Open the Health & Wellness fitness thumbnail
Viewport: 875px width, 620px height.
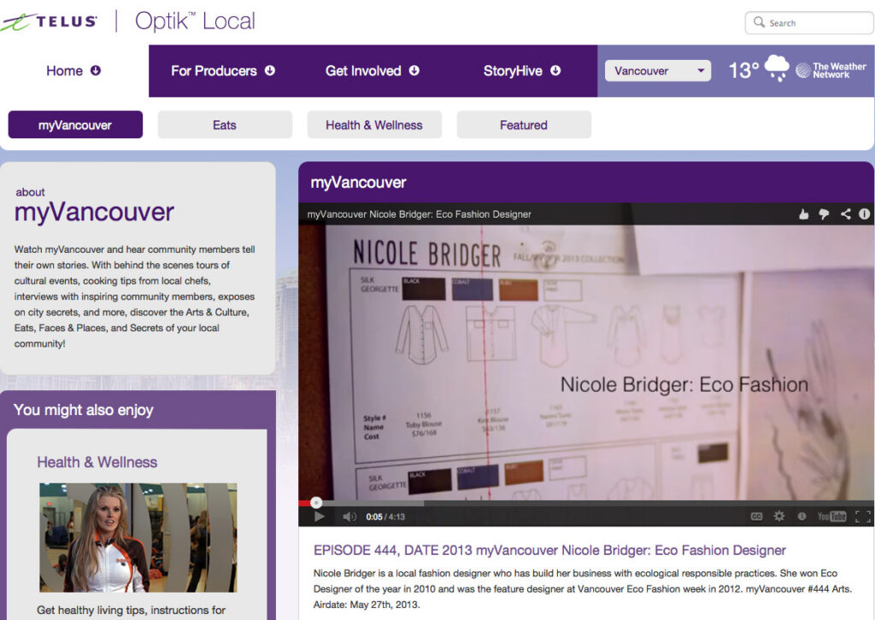coord(138,537)
